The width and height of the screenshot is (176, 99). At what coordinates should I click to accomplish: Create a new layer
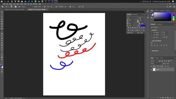pyautogui.click(x=170, y=98)
